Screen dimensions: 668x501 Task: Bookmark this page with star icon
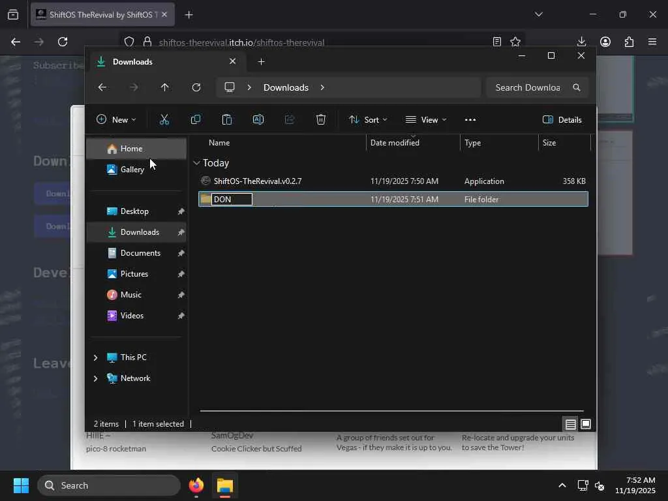coord(515,42)
